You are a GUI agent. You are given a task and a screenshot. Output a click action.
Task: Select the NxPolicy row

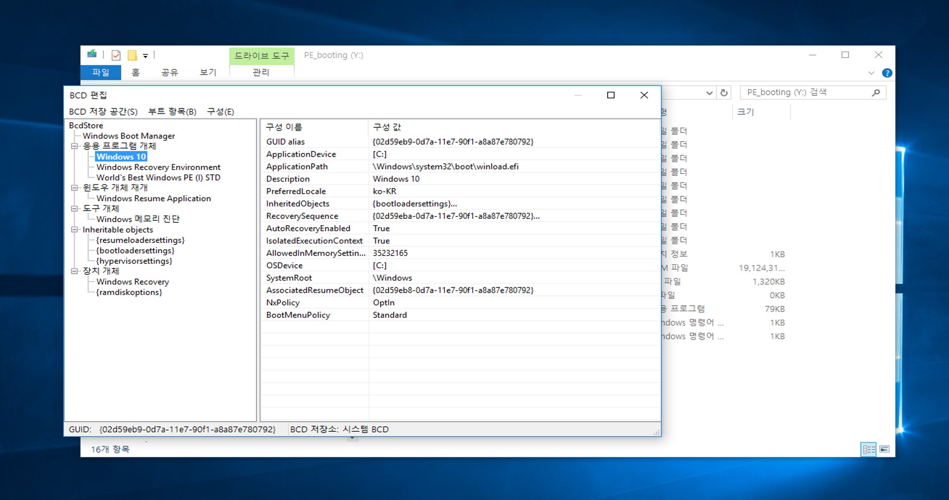(460, 303)
